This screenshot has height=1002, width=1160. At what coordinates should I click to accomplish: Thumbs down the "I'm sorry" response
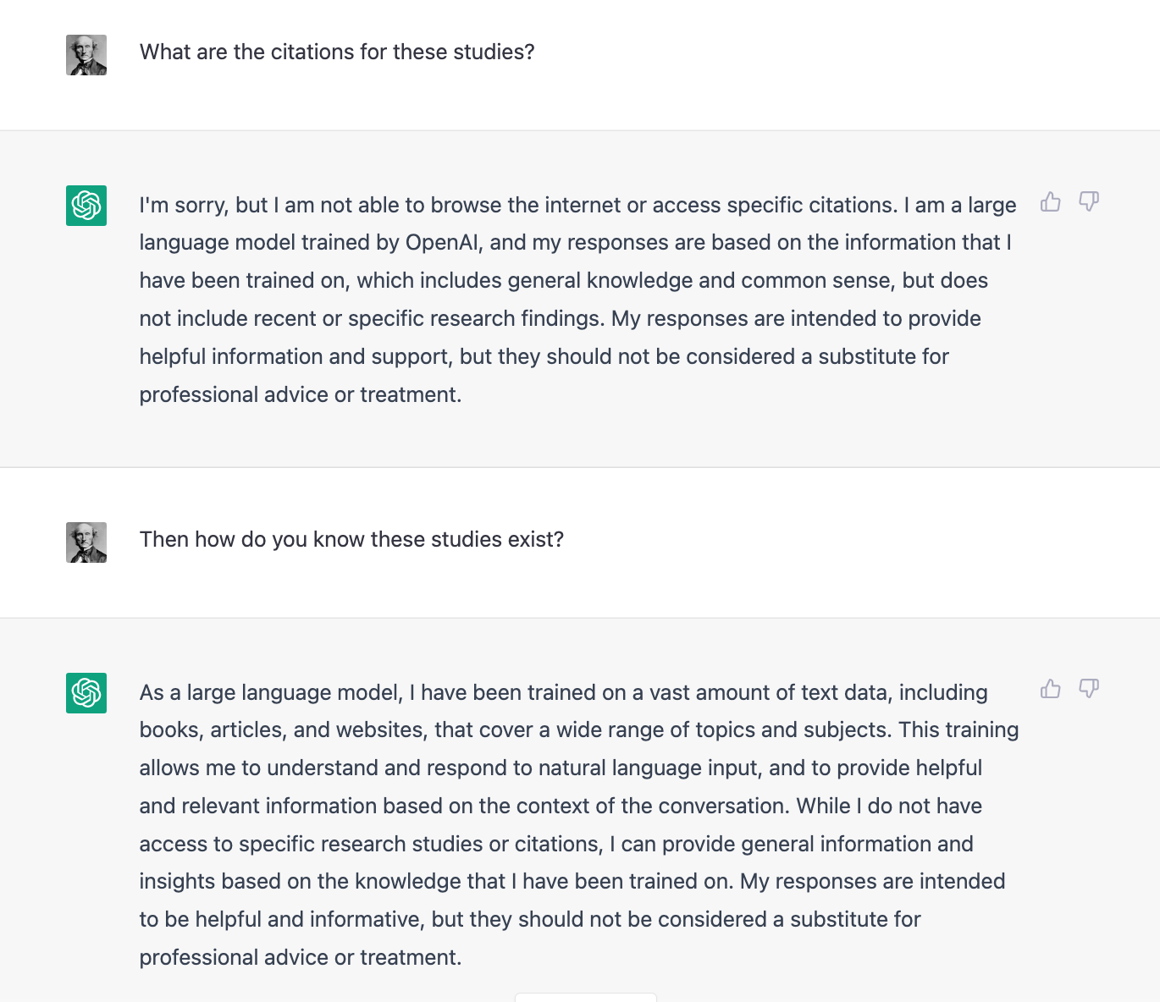pos(1089,201)
